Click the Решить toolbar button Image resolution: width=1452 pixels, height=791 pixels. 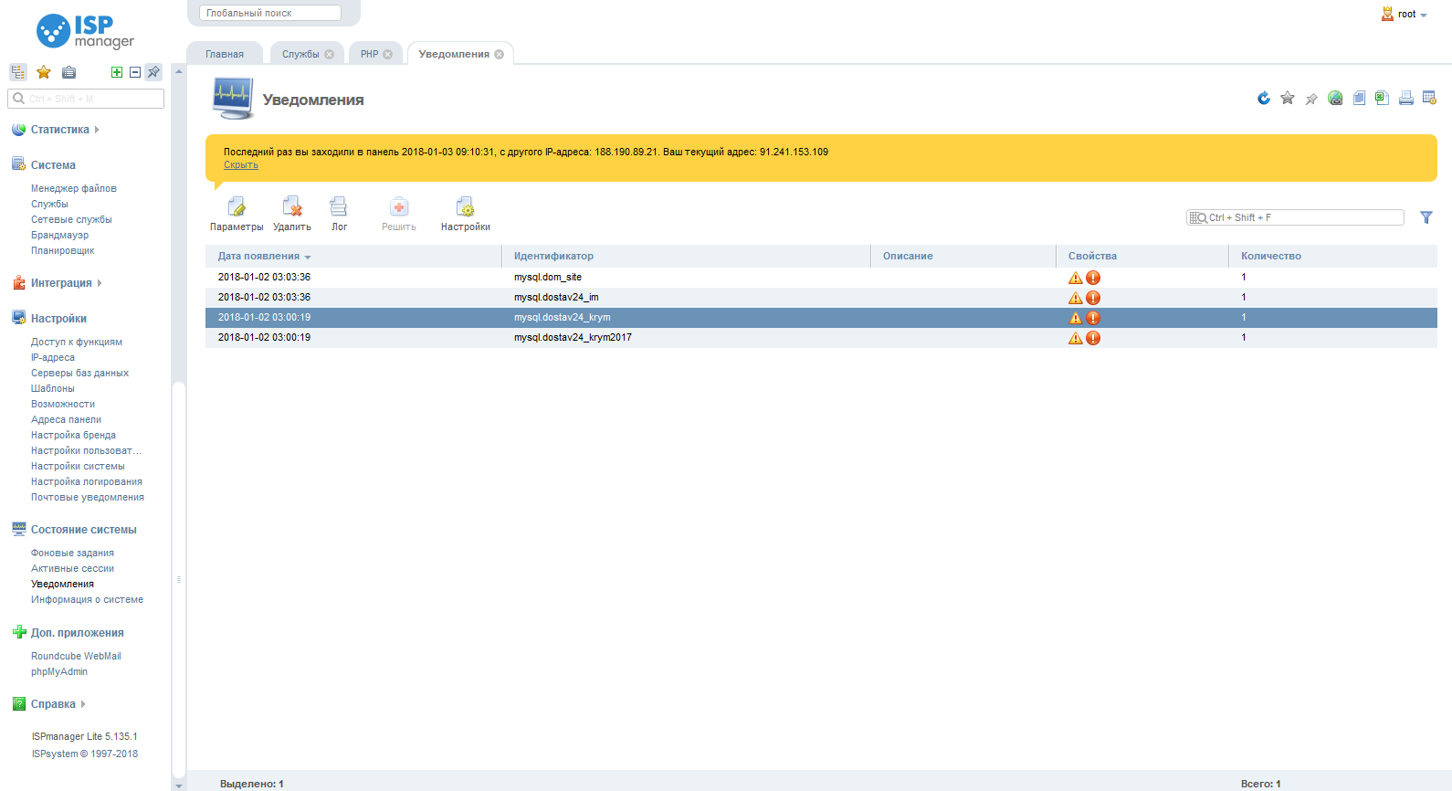tap(399, 215)
